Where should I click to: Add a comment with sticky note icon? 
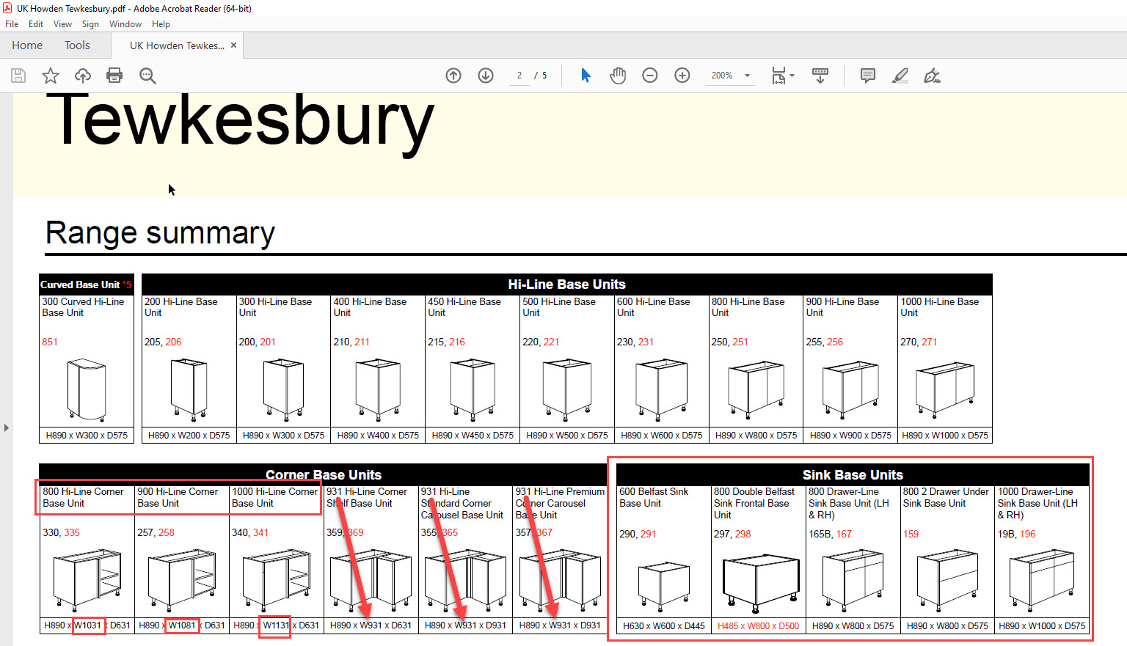coord(868,76)
